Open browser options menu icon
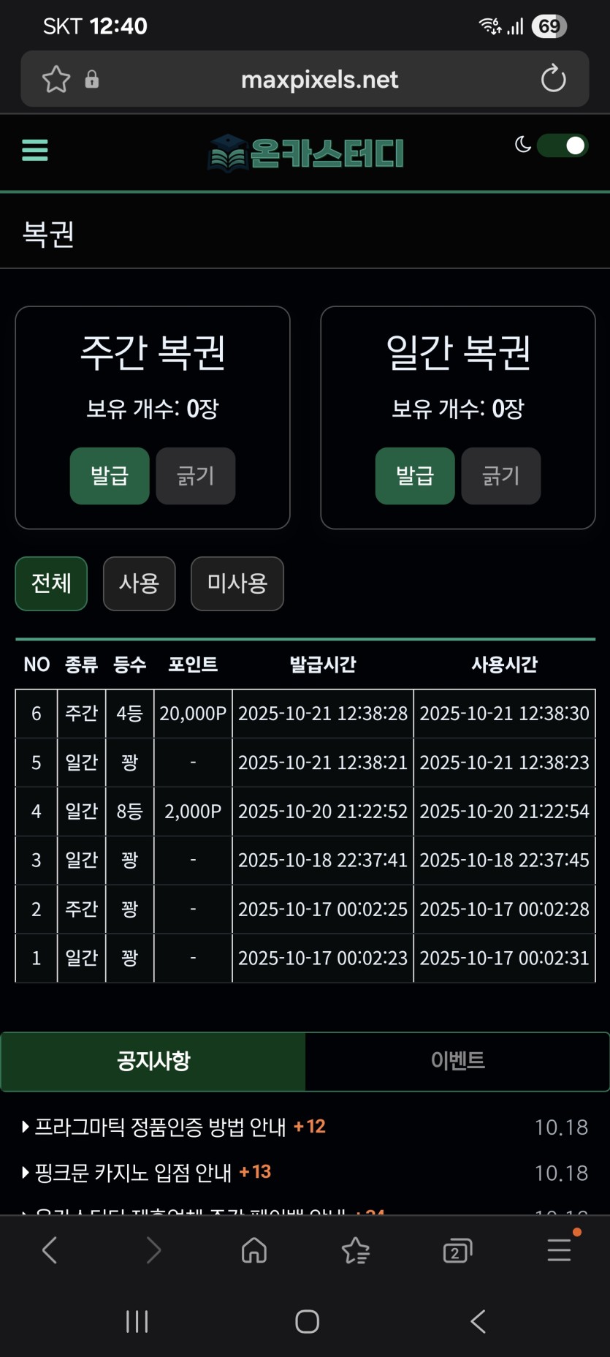The height and width of the screenshot is (1357, 610). [560, 1250]
